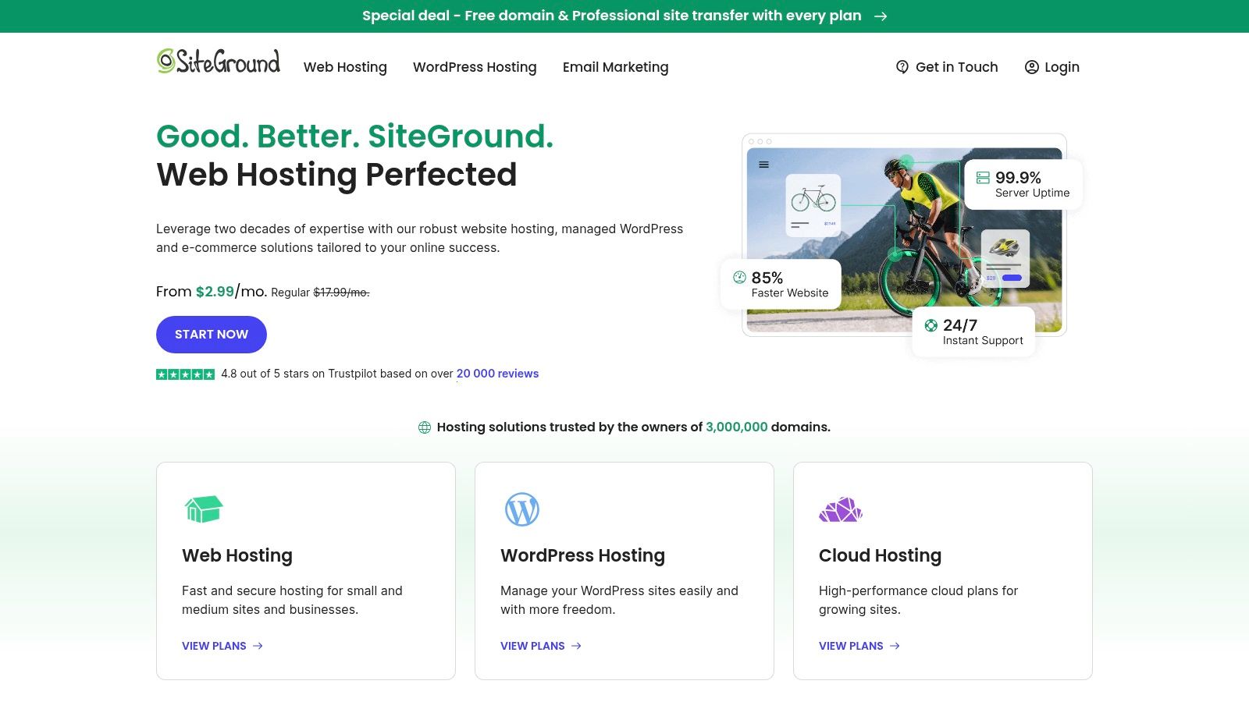Click the Web Hosting card title
The image size is (1249, 702).
pos(237,555)
